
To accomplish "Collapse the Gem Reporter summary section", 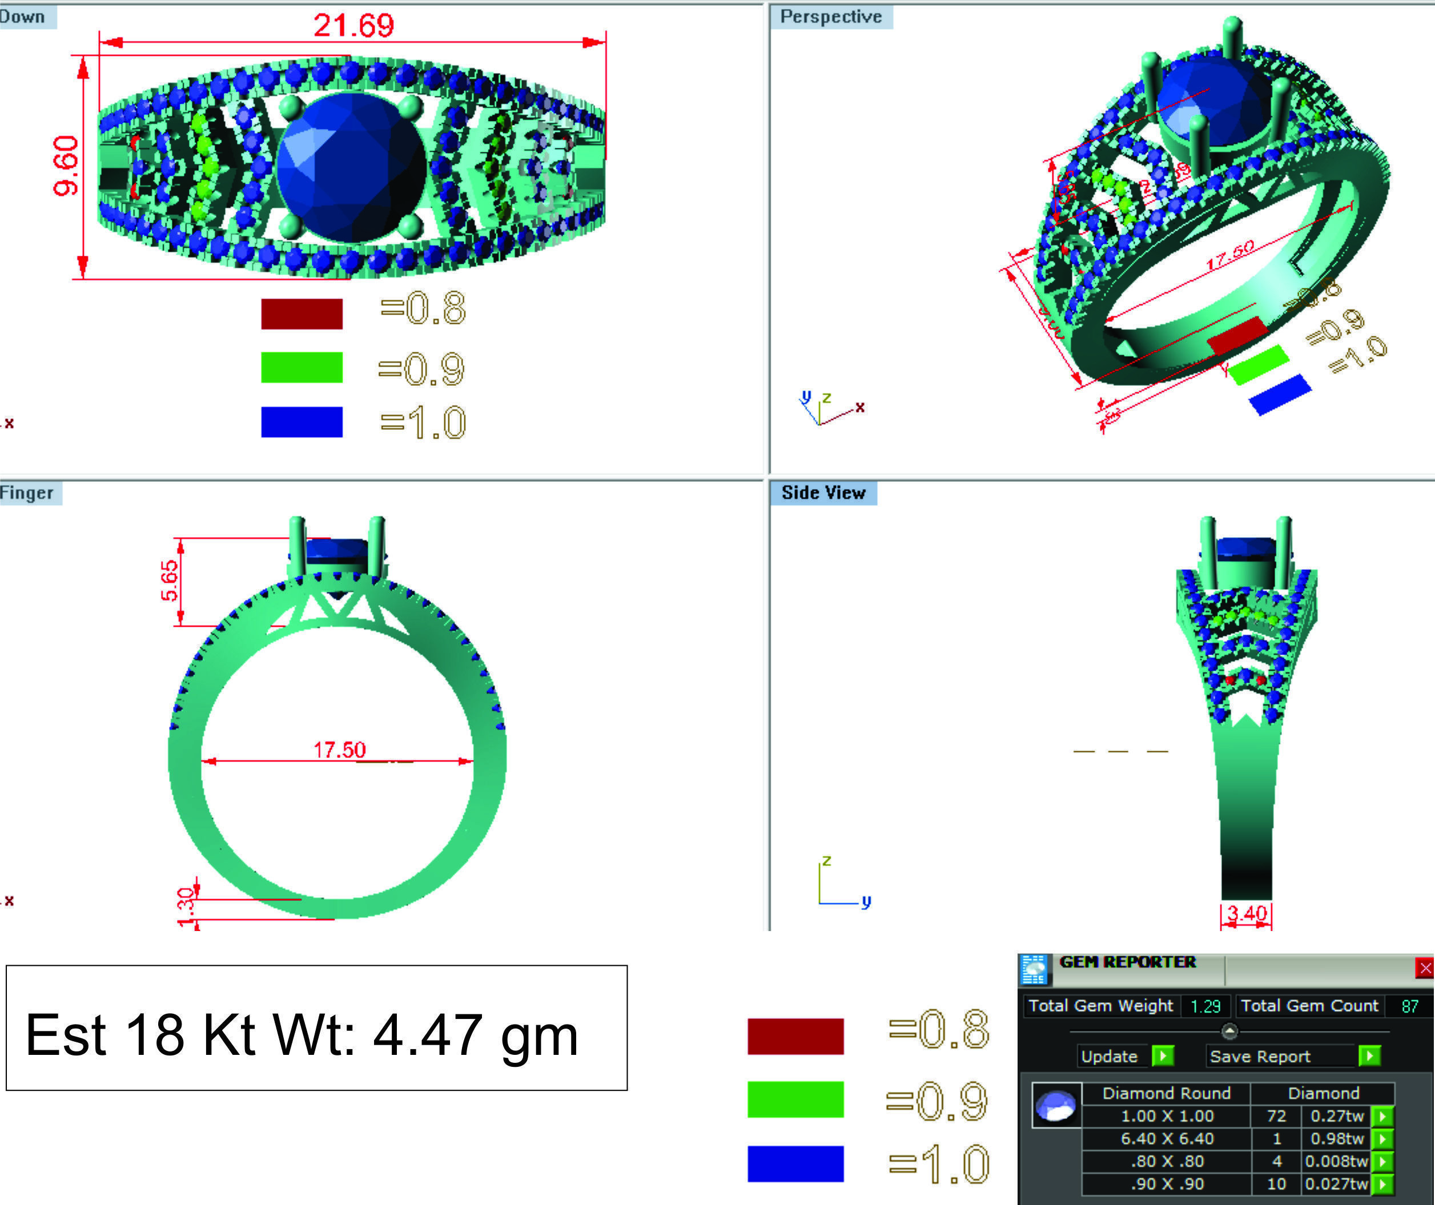I will (x=1229, y=1031).
